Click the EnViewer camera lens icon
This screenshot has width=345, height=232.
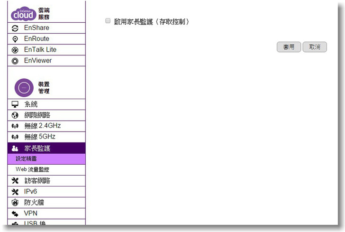(15, 61)
